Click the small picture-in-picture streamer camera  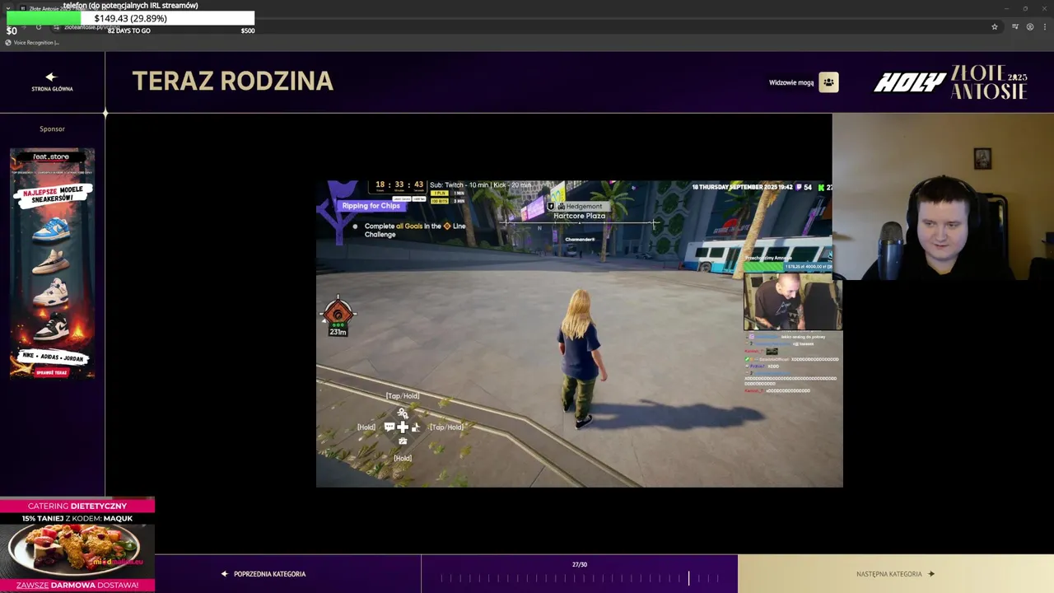point(793,301)
